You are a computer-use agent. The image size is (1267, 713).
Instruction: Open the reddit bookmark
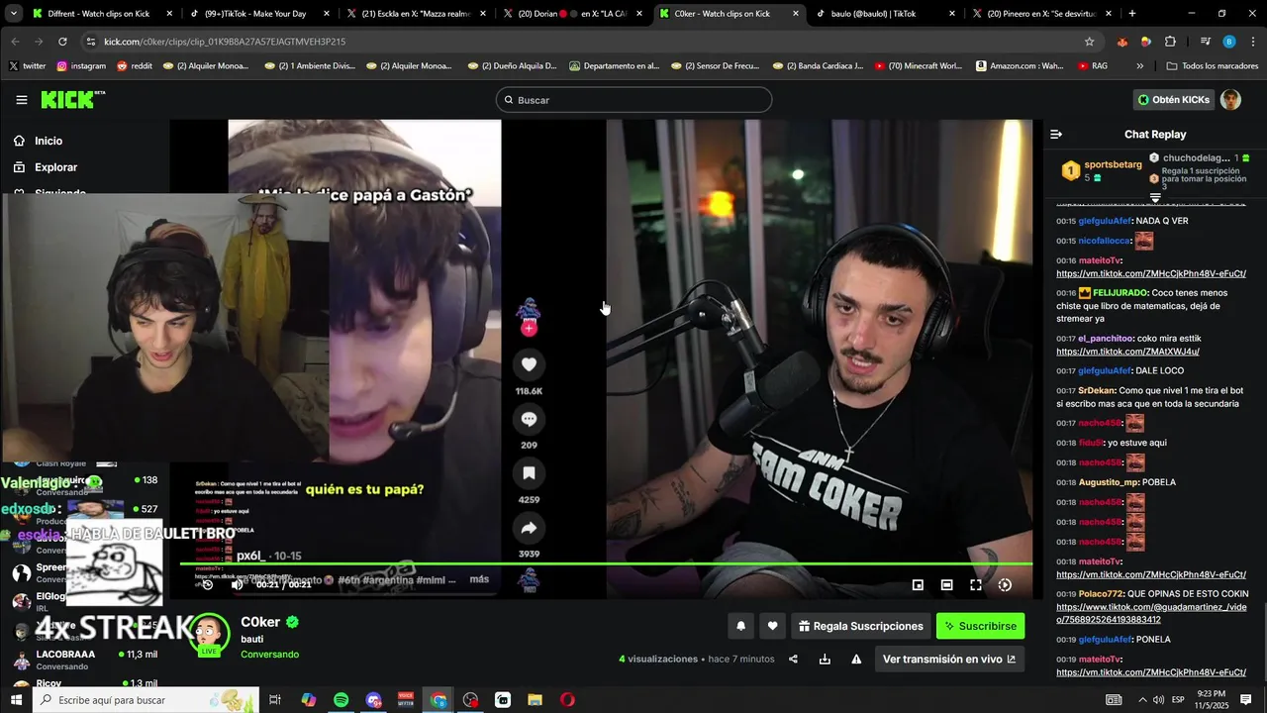pos(135,65)
